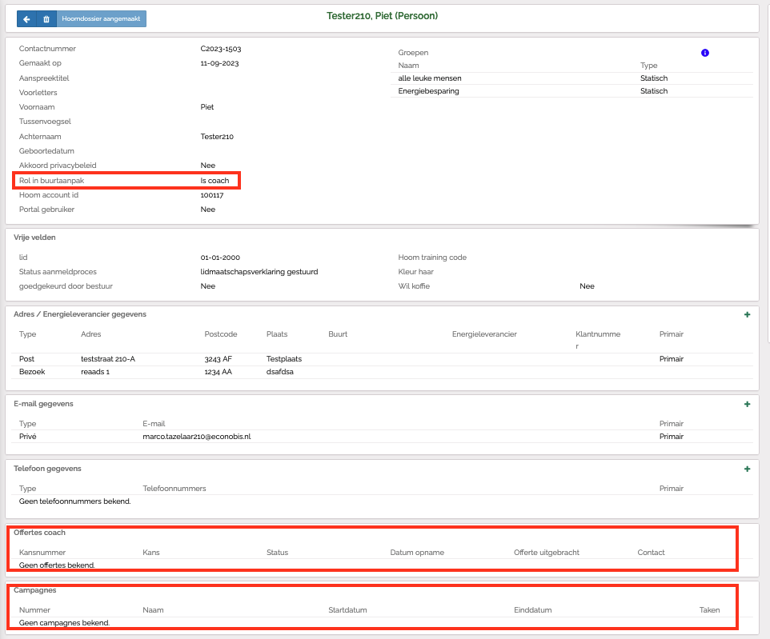Click the Hoomdossier aangemaakt button
The height and width of the screenshot is (639, 770).
point(101,18)
